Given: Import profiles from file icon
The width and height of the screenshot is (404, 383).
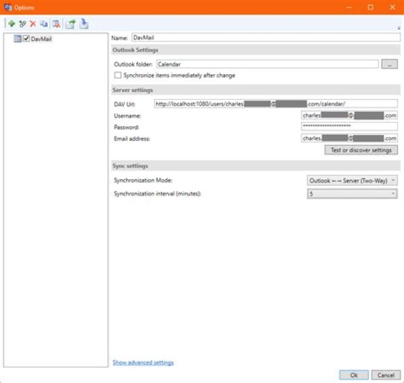Looking at the screenshot, I should point(84,24).
